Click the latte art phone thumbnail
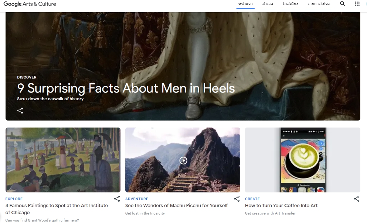This screenshot has width=367, height=223. tap(303, 160)
